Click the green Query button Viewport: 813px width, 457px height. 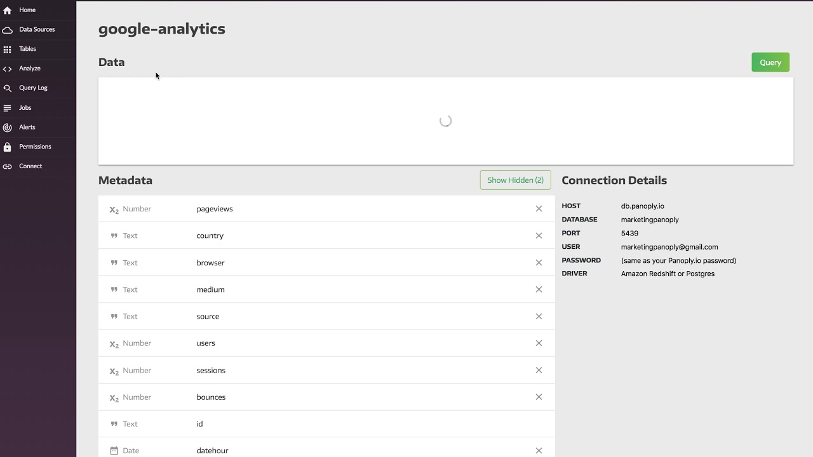[x=770, y=62]
